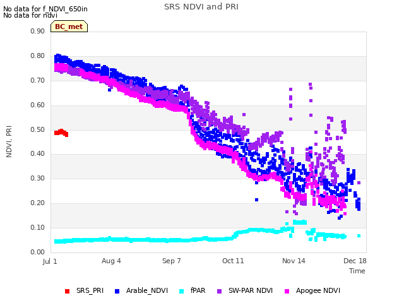Click the Oct 11 x-axis tick label

(233, 261)
